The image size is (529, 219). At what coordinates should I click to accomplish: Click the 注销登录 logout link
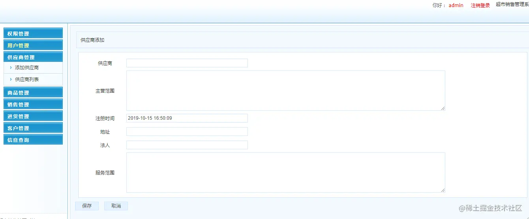(480, 6)
